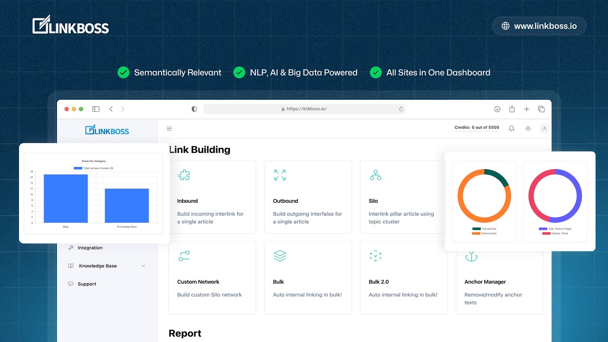This screenshot has width=608, height=342.
Task: Click the "Link Building" heading
Action: (x=199, y=150)
